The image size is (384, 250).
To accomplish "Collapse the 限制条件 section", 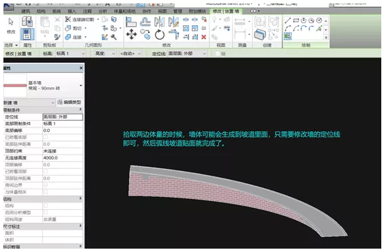I will [x=80, y=110].
